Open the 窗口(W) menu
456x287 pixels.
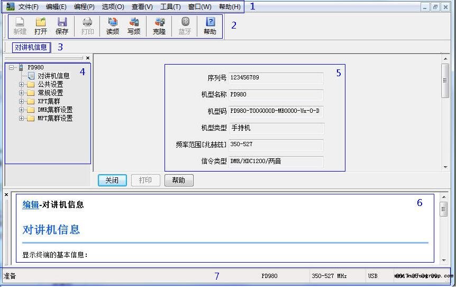(x=199, y=7)
